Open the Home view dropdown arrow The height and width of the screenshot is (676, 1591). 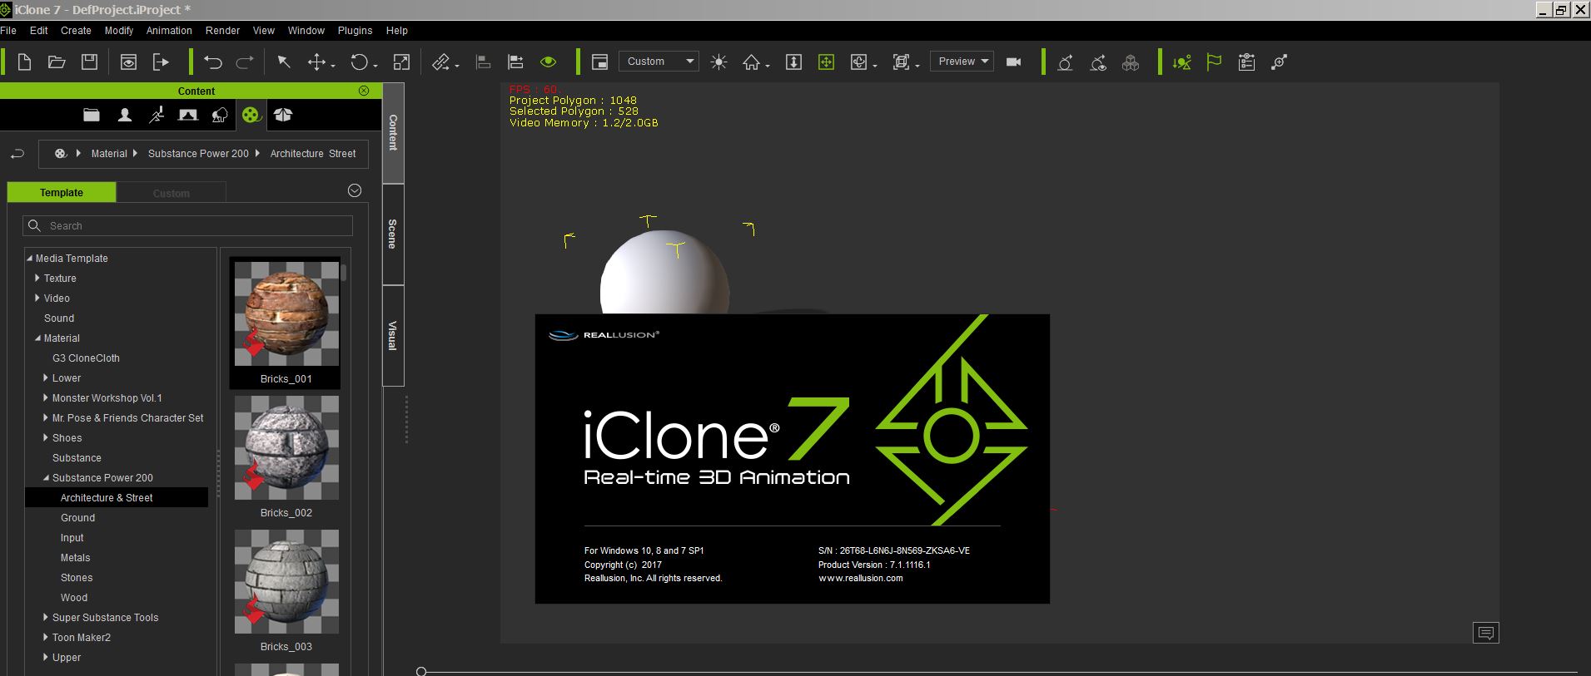pyautogui.click(x=767, y=65)
